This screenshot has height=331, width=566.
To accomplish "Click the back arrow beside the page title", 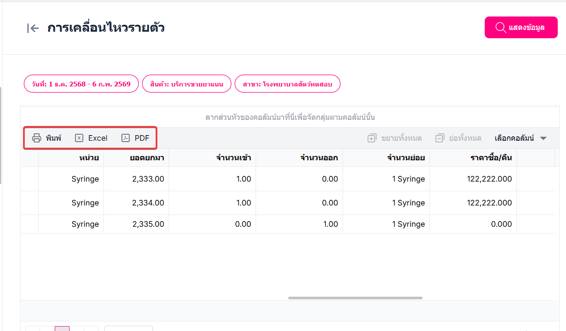I will tap(33, 28).
